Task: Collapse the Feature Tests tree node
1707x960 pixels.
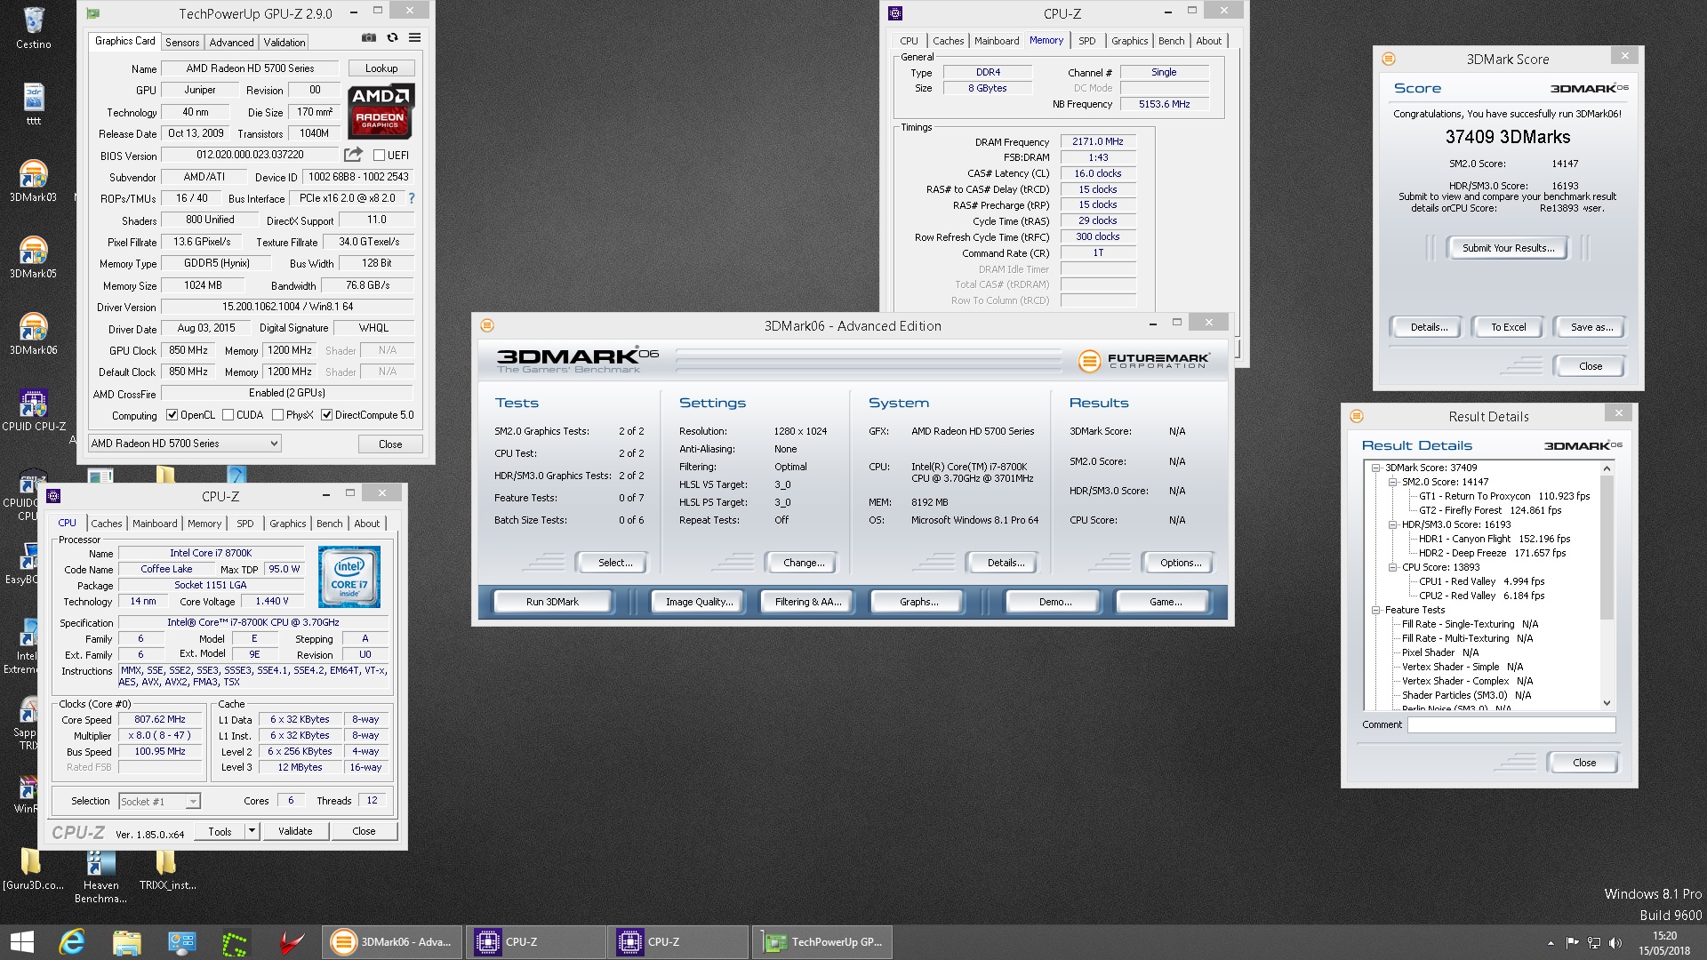Action: point(1376,610)
